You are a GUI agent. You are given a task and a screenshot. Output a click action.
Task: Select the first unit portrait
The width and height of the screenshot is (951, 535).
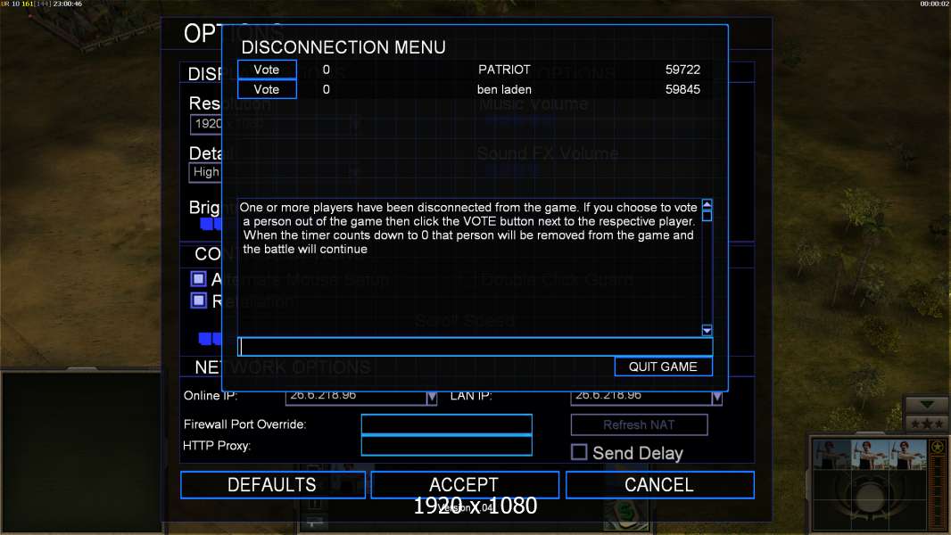click(831, 456)
